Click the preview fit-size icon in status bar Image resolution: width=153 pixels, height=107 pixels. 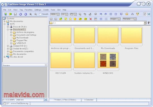point(46,99)
